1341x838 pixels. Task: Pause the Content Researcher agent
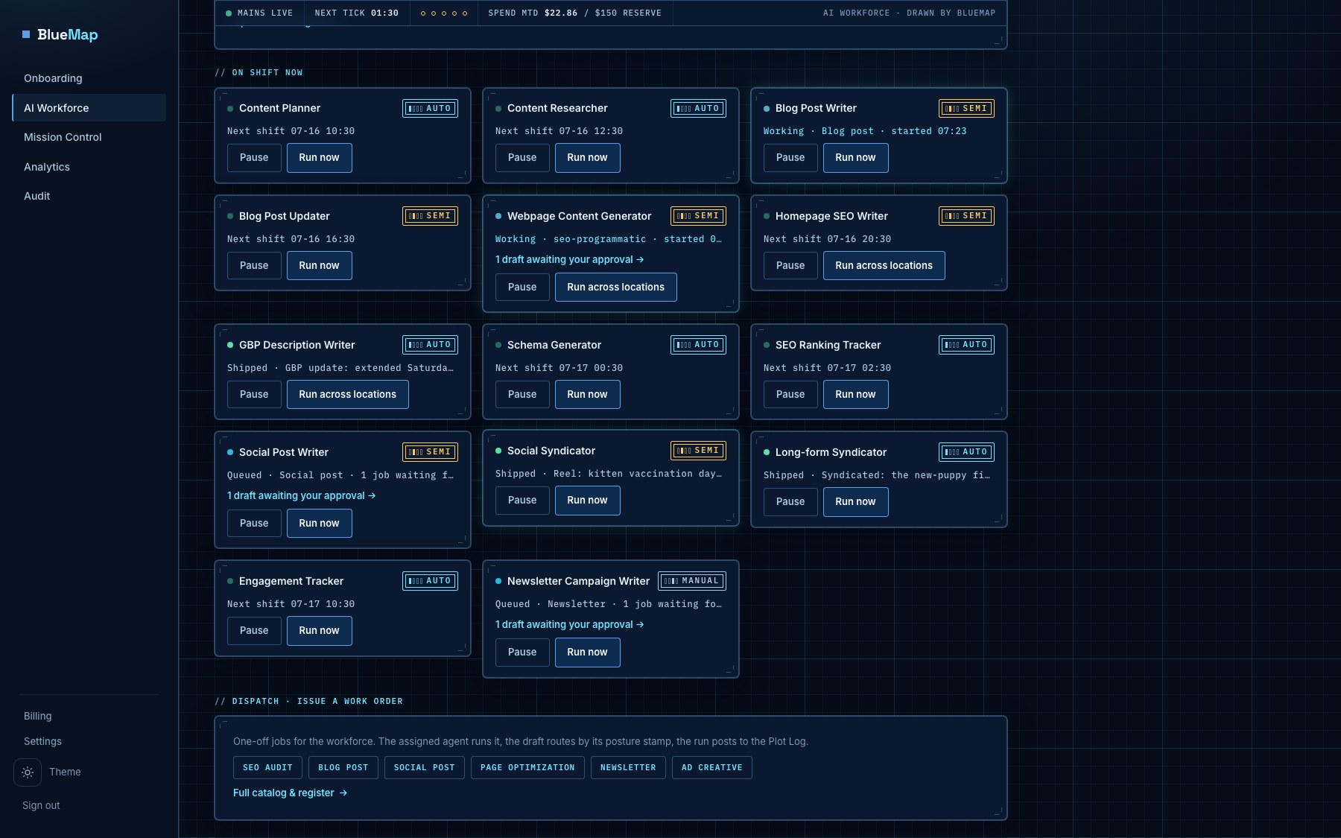click(522, 158)
